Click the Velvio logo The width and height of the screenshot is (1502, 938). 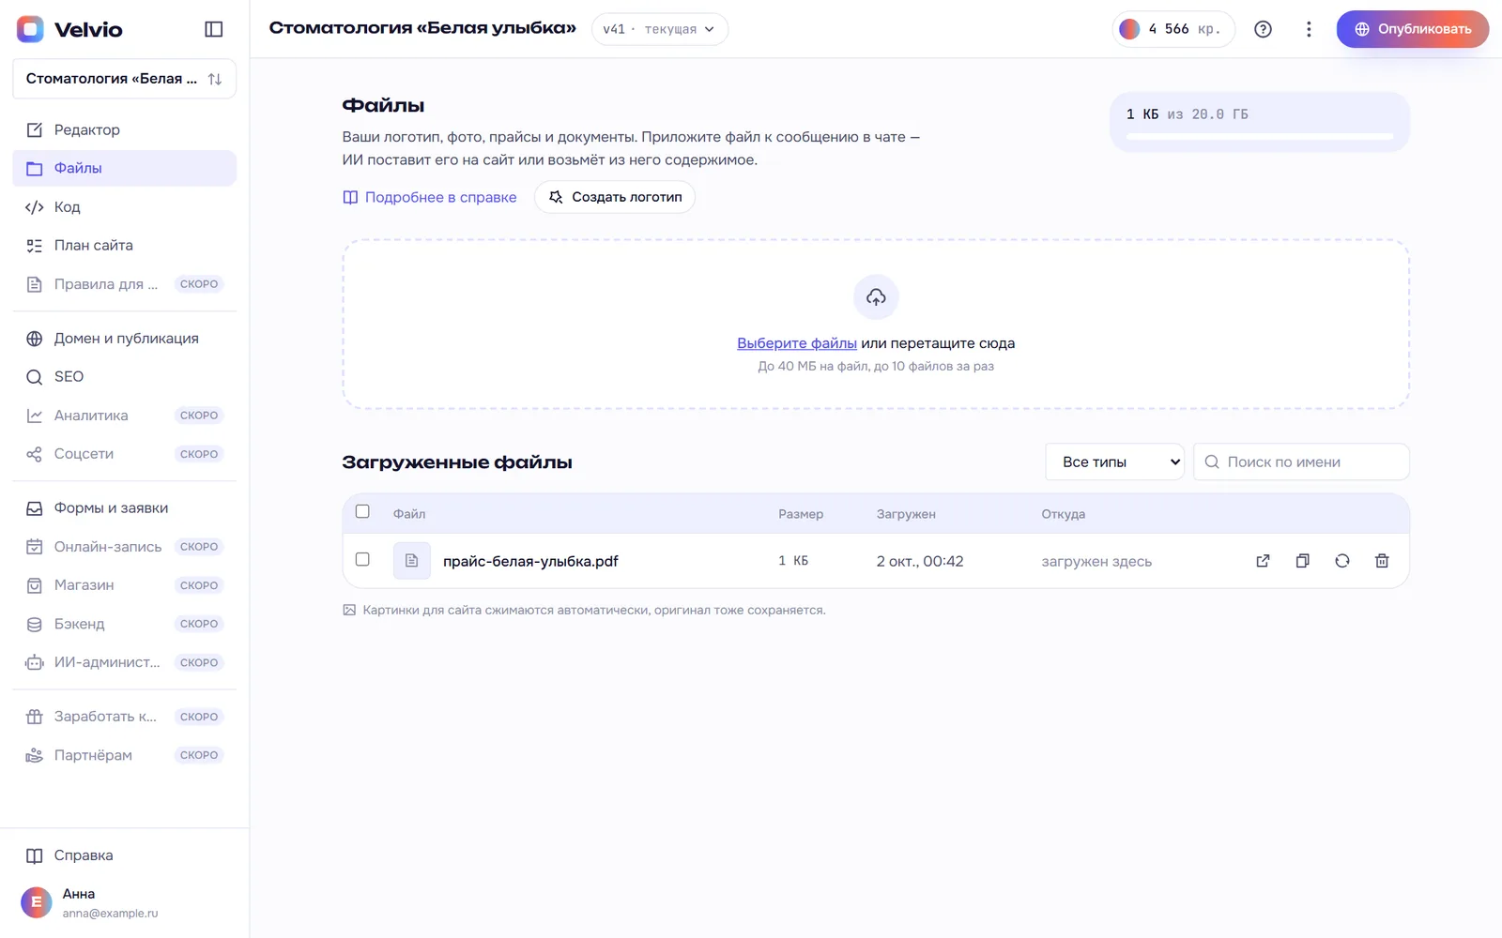click(70, 29)
